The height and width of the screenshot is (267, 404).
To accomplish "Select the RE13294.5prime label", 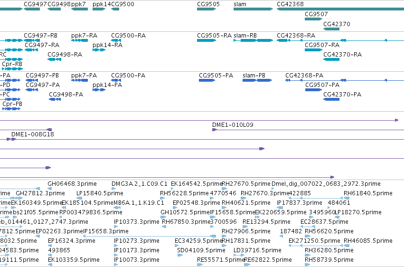I will pyautogui.click(x=266, y=222).
